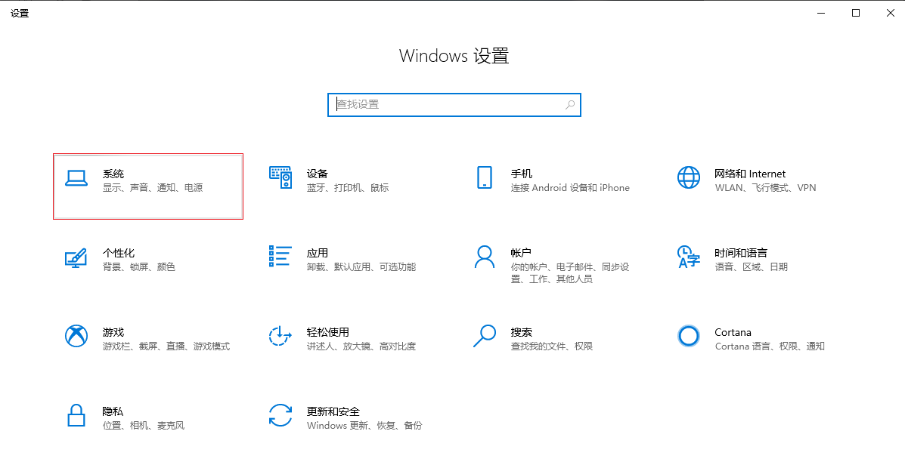Image resolution: width=905 pixels, height=465 pixels.
Task: Open the Cortana circle icon
Action: point(688,336)
